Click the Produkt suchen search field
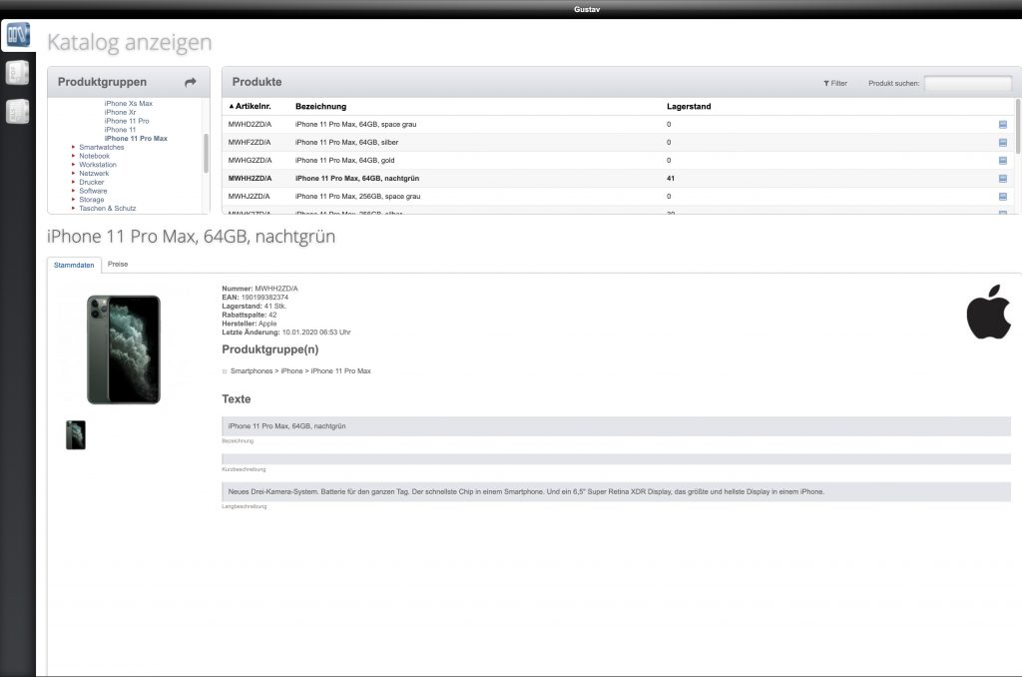This screenshot has width=1022, height=677. point(970,83)
